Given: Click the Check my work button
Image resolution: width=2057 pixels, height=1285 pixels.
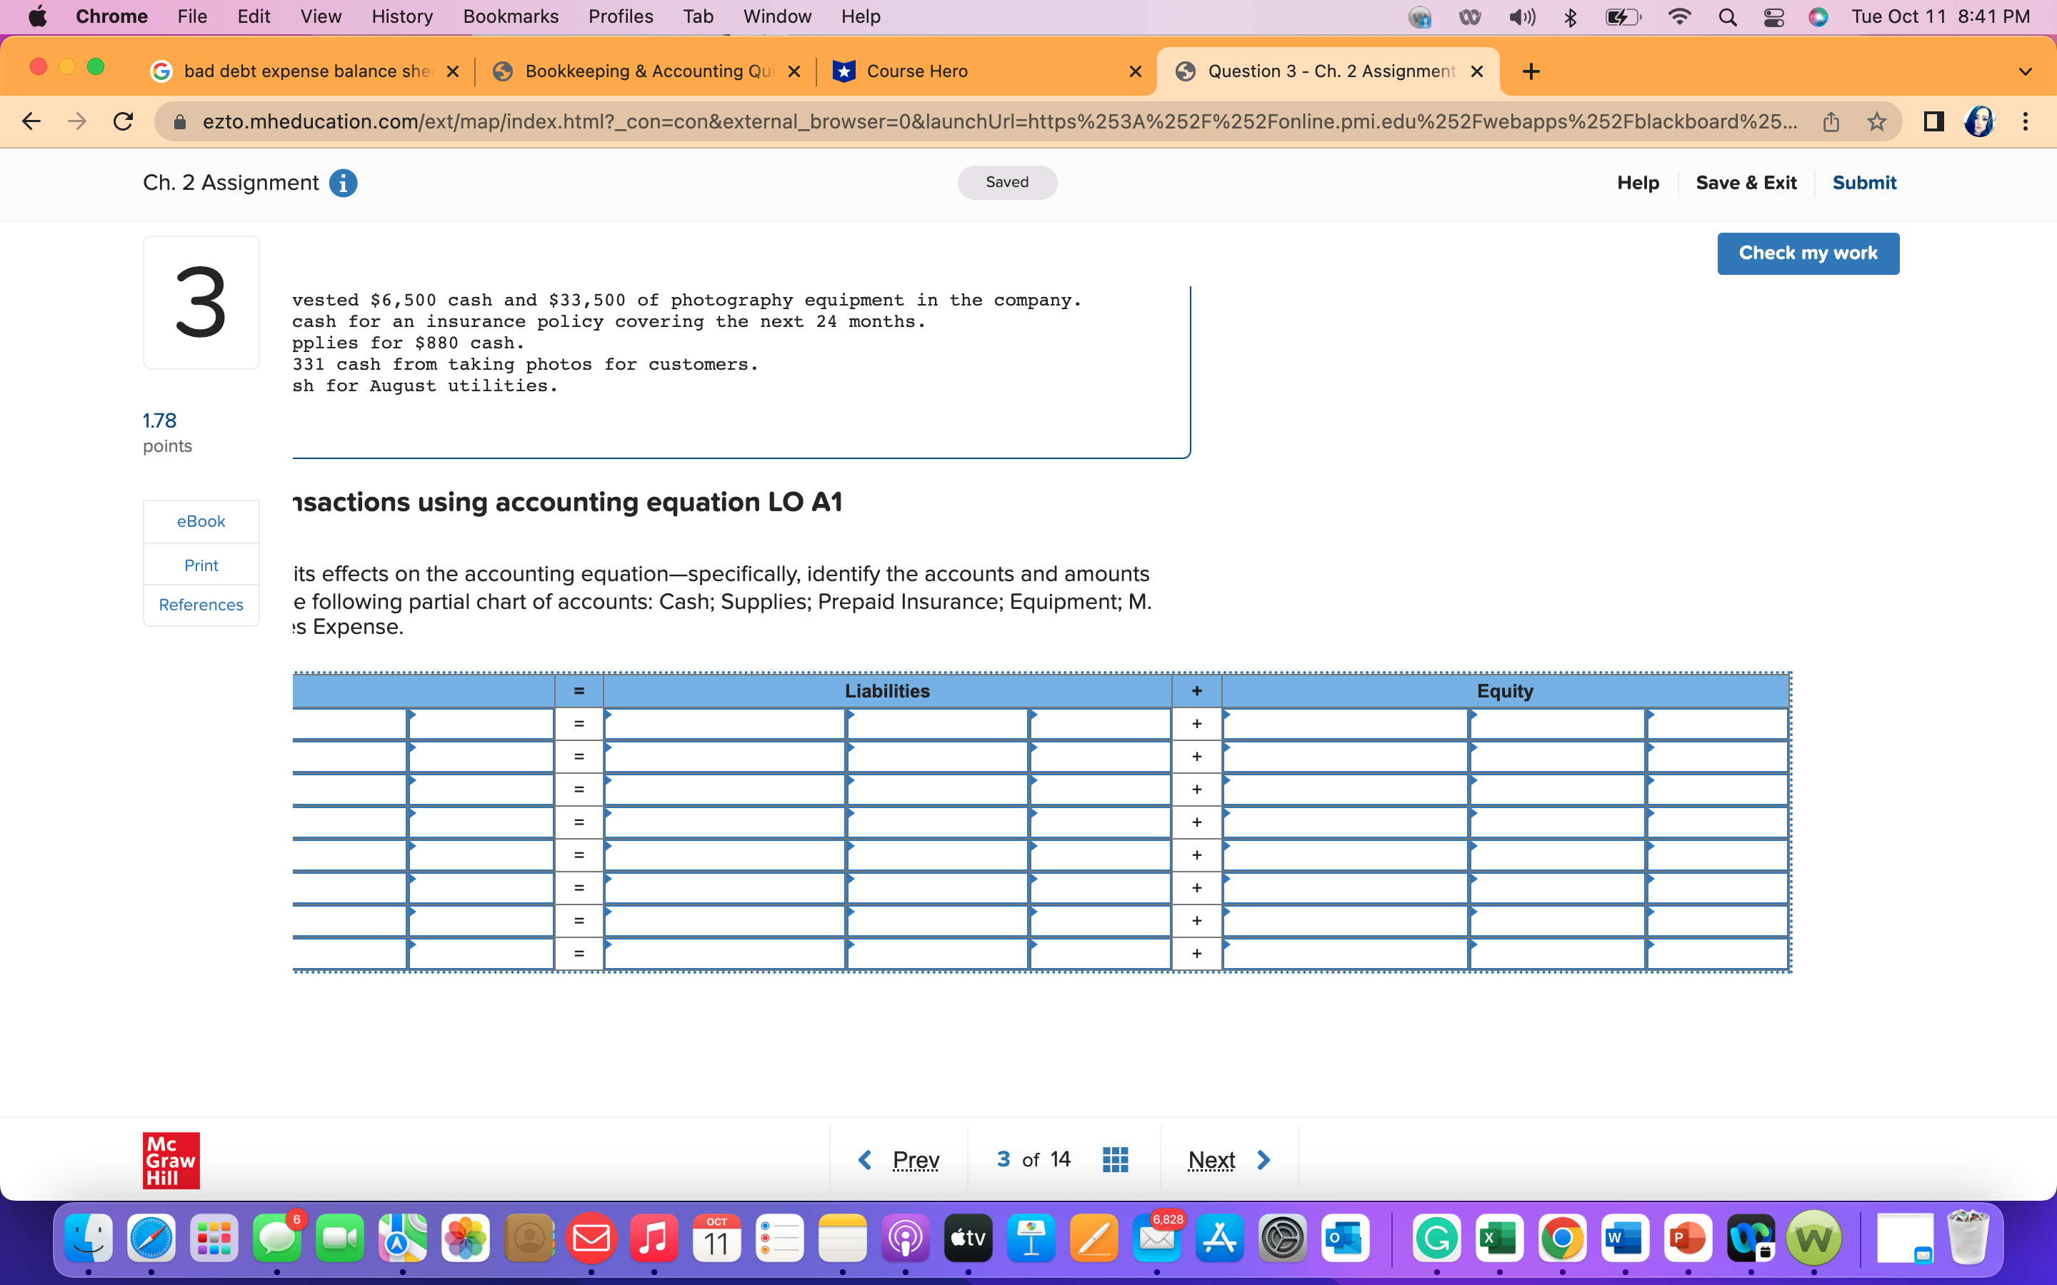Looking at the screenshot, I should (x=1807, y=253).
